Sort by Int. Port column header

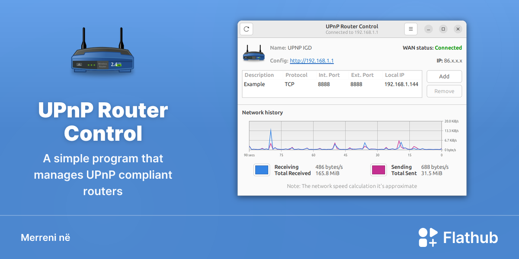point(329,75)
